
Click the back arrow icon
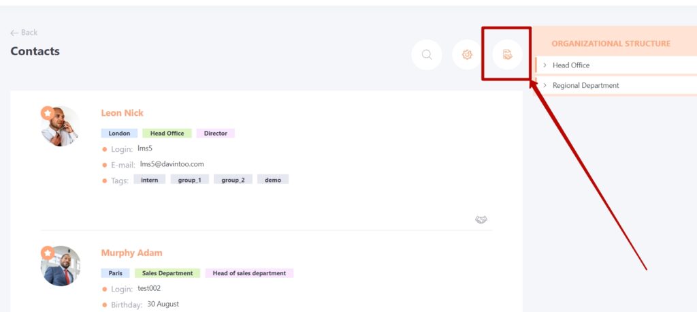(x=14, y=33)
